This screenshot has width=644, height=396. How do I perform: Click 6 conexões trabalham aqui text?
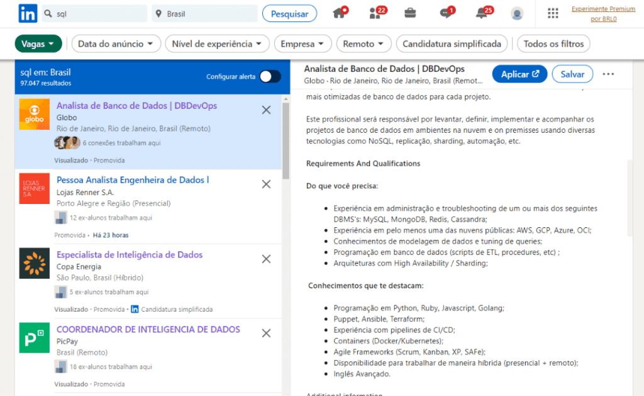(x=121, y=143)
